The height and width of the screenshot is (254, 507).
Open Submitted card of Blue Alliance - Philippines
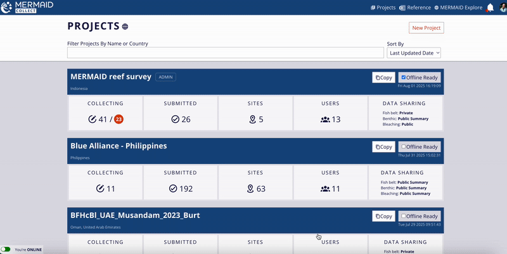(x=181, y=182)
